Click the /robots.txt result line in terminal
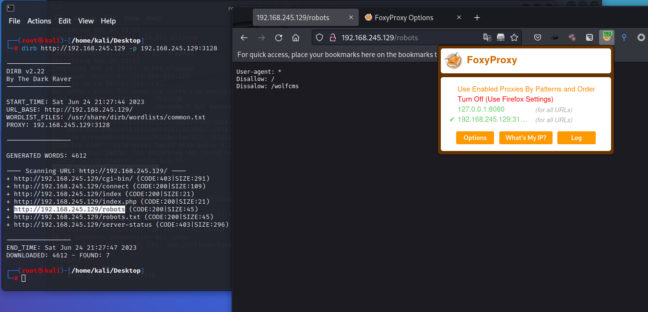 click(110, 217)
